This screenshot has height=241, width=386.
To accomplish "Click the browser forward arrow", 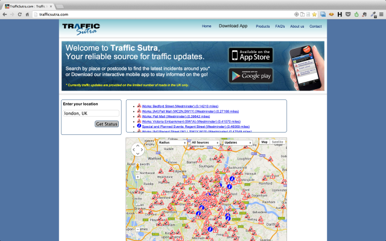I will pyautogui.click(x=12, y=14).
